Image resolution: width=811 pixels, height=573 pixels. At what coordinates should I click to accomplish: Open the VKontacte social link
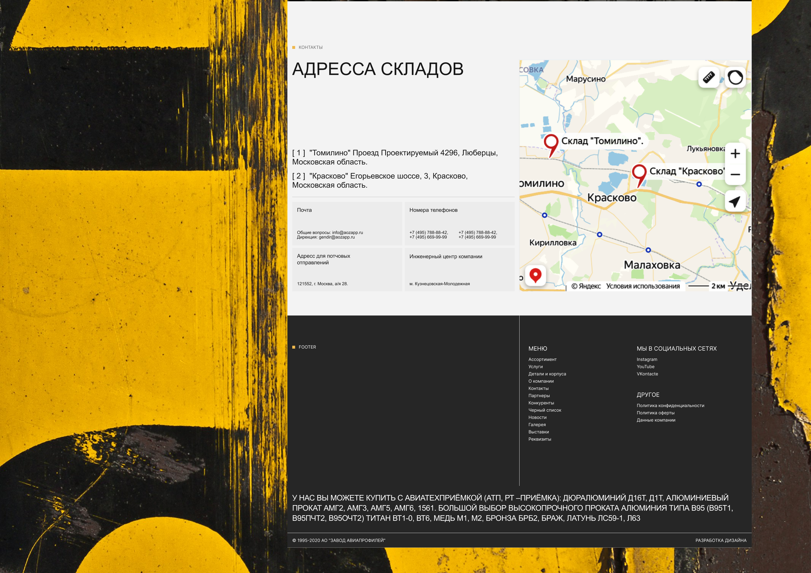[x=647, y=374]
